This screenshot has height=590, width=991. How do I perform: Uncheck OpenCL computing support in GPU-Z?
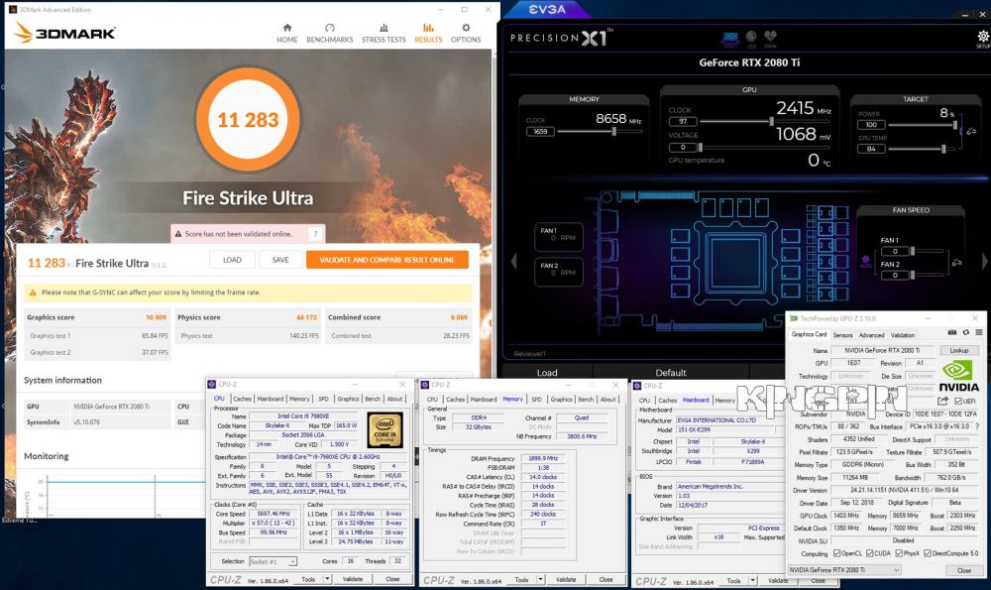(837, 553)
